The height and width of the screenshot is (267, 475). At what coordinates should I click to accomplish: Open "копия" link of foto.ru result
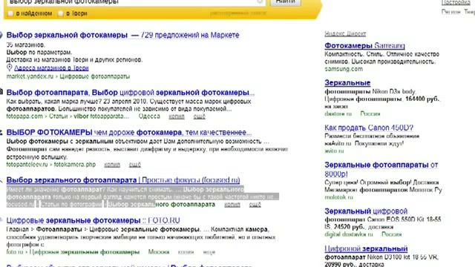[186, 252]
